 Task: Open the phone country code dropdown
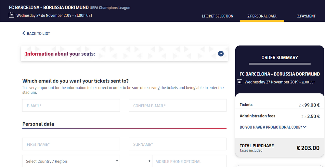140,161
